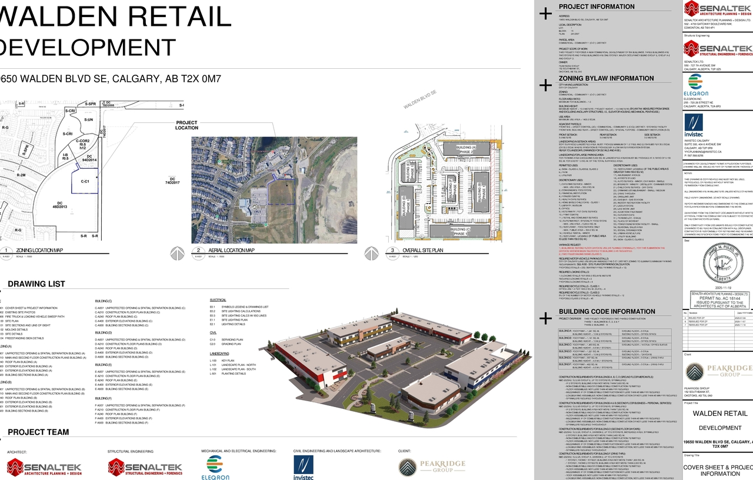Click the 'PROJECT INFORMATION' heading
The height and width of the screenshot is (480, 753).
coord(597,7)
